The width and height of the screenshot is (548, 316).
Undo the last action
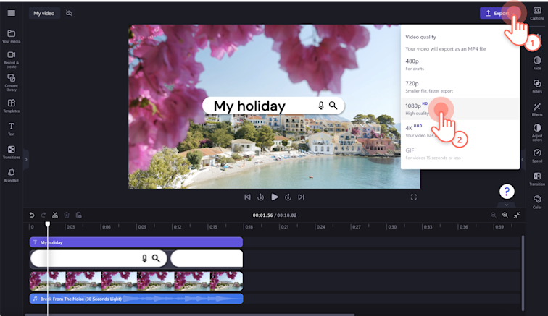[32, 215]
